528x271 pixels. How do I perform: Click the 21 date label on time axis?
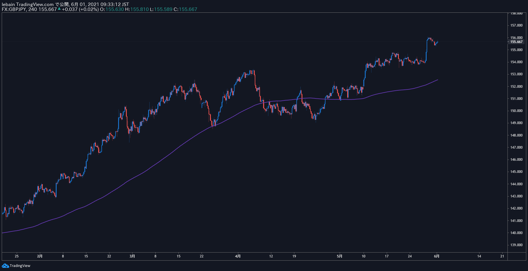[502, 256]
